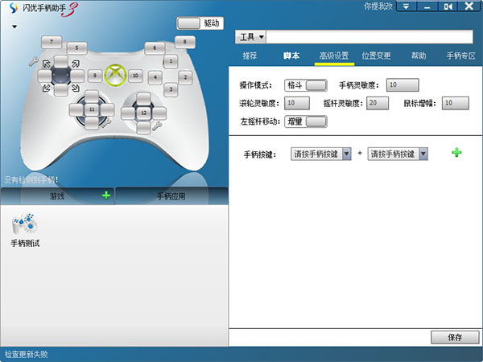Click gamepad button 9 on controller
Viewport: 483px width, 362px height.
click(x=95, y=76)
